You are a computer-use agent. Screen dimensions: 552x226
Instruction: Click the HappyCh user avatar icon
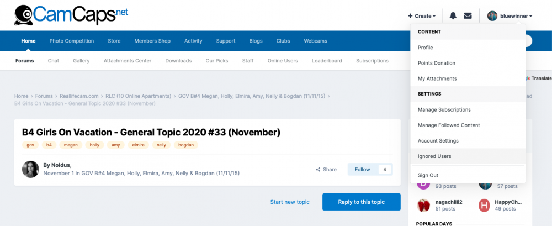(485, 206)
